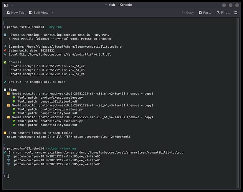Click the first 'proton_fsr403_rebuild --dry-run' command
This screenshot has height=192, width=243.
tap(34, 27)
